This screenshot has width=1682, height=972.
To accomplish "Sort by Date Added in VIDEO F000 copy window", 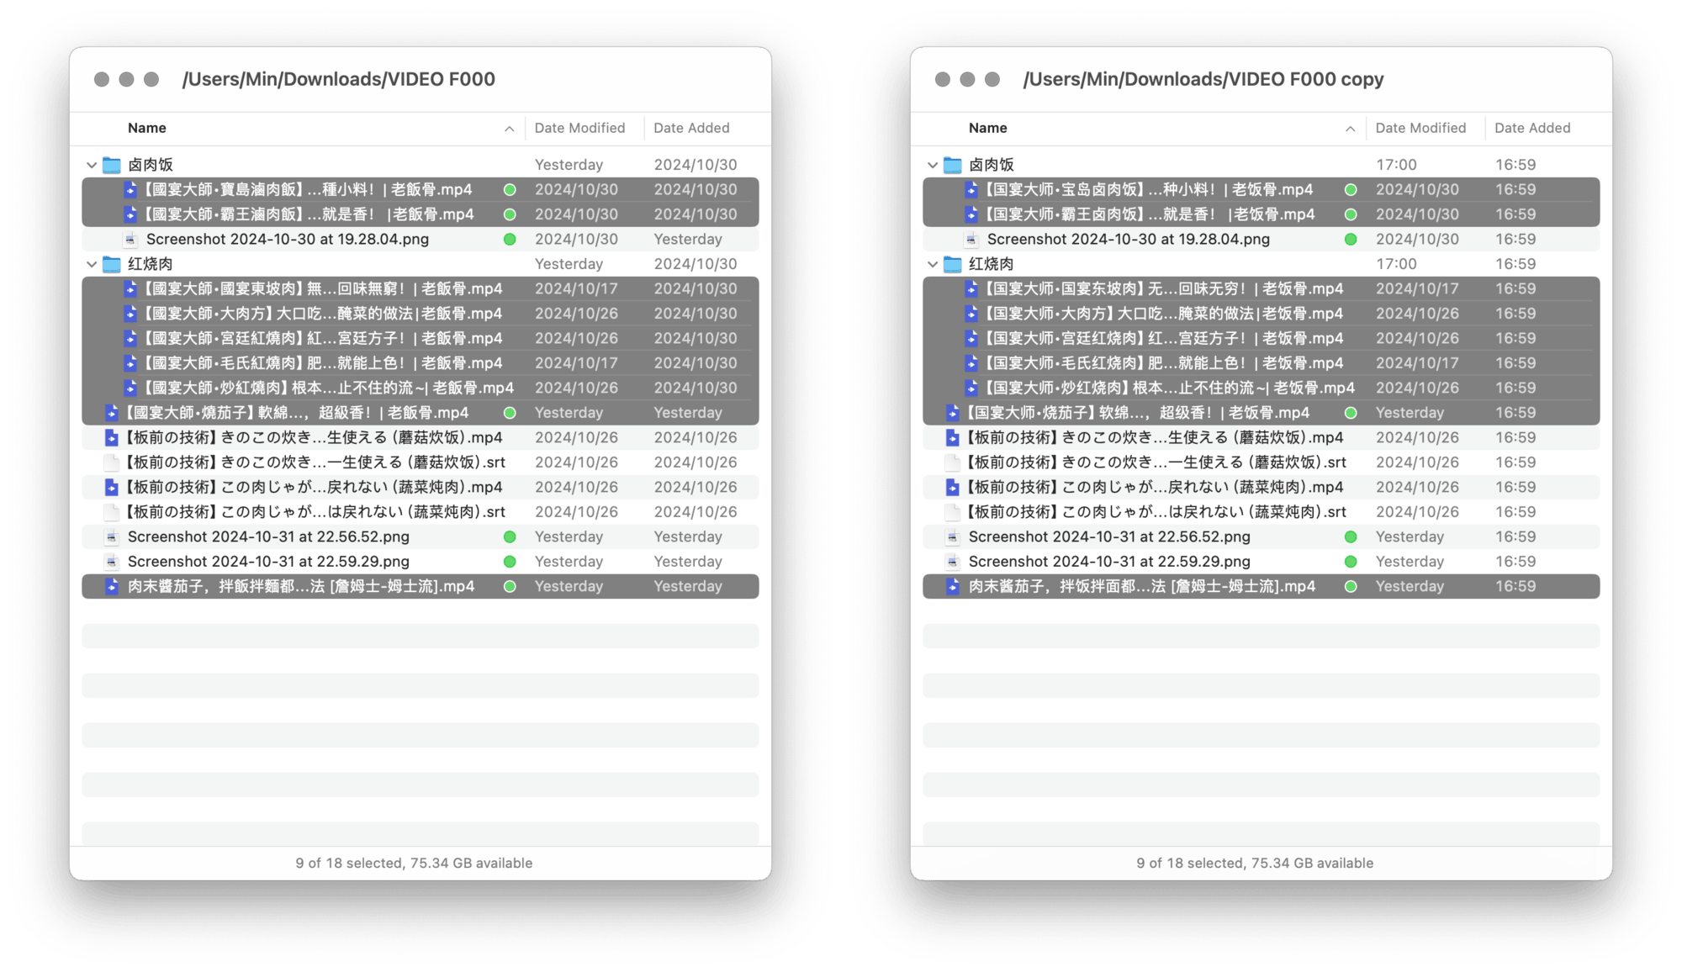I will click(1532, 128).
